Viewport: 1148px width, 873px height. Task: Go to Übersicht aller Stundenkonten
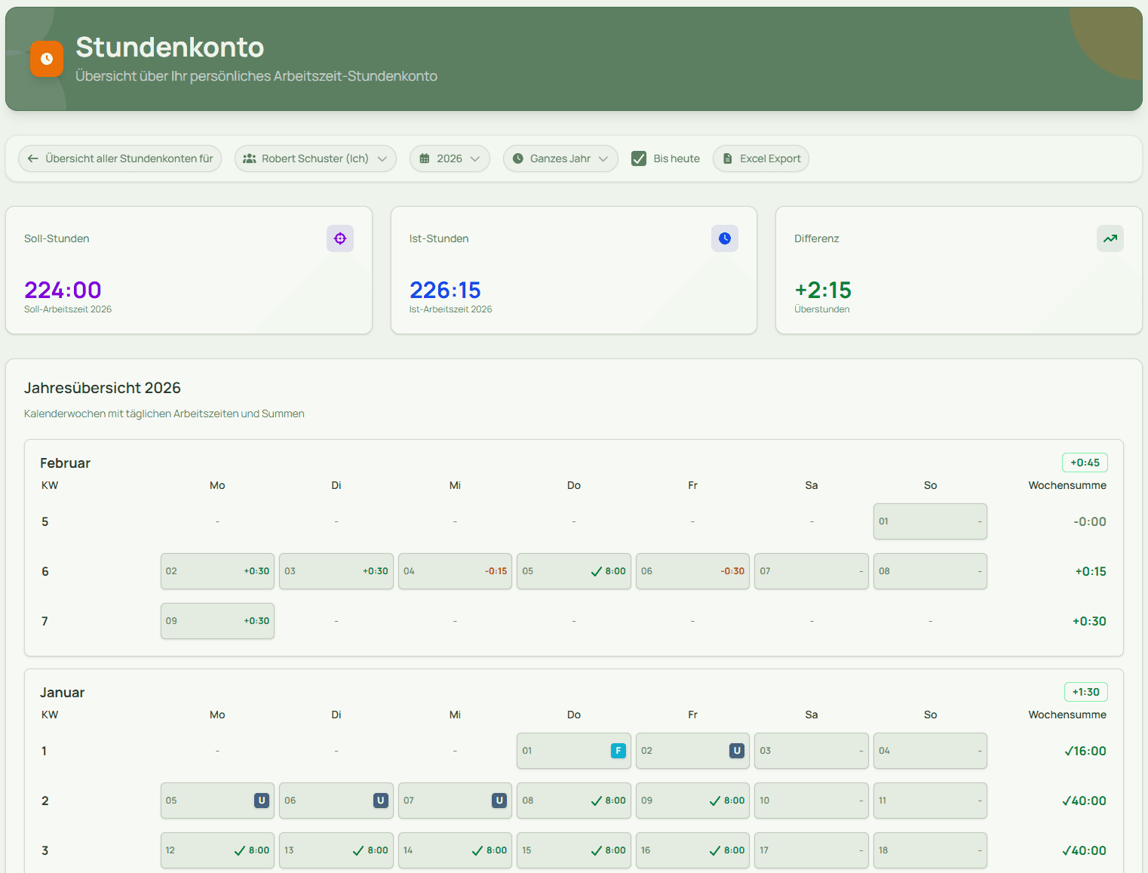click(129, 158)
